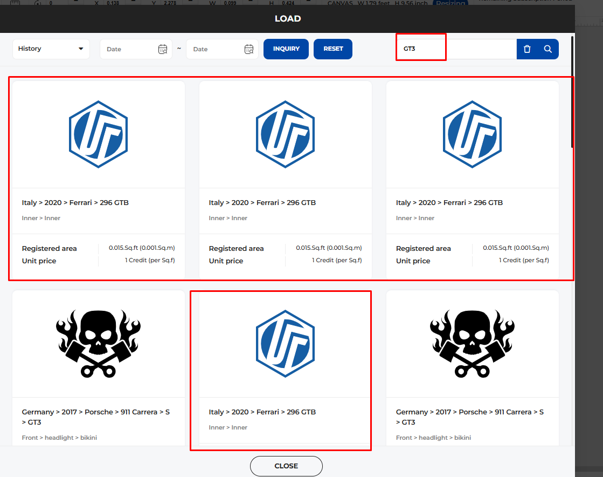Click 'Inner > Inner' on second-row Ferrari card
The height and width of the screenshot is (477, 603).
pyautogui.click(x=228, y=427)
